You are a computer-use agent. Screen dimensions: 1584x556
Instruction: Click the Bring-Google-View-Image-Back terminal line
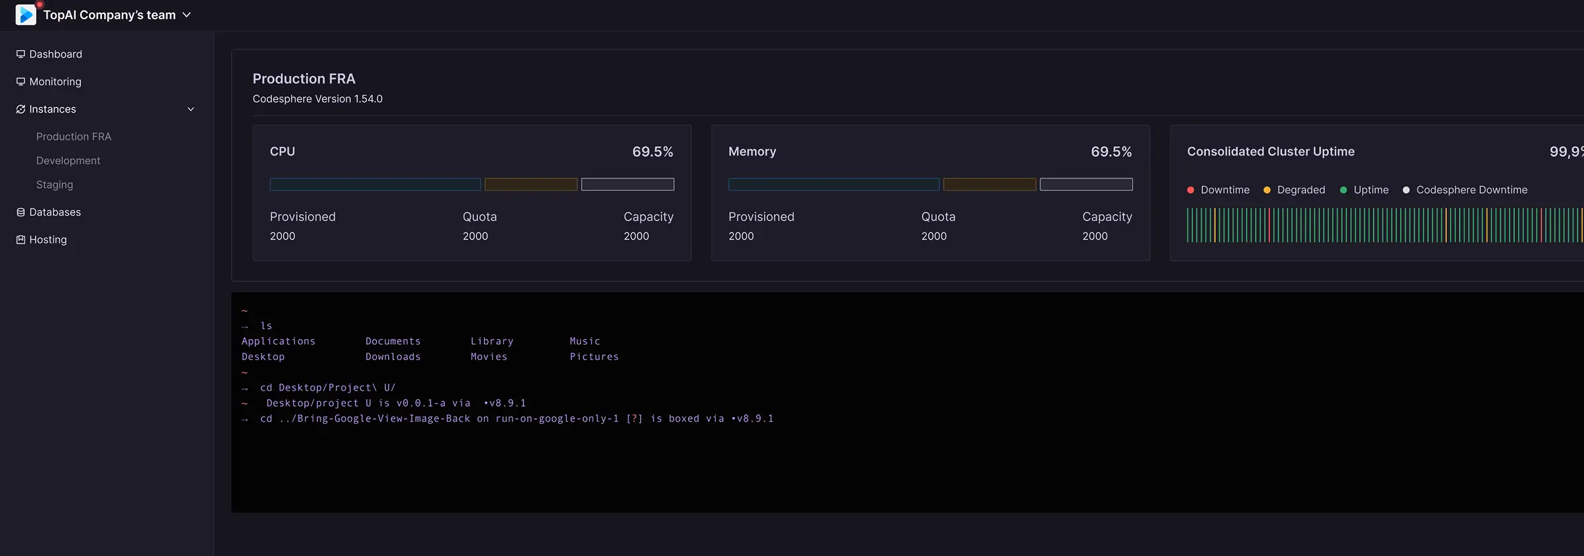[x=517, y=419]
